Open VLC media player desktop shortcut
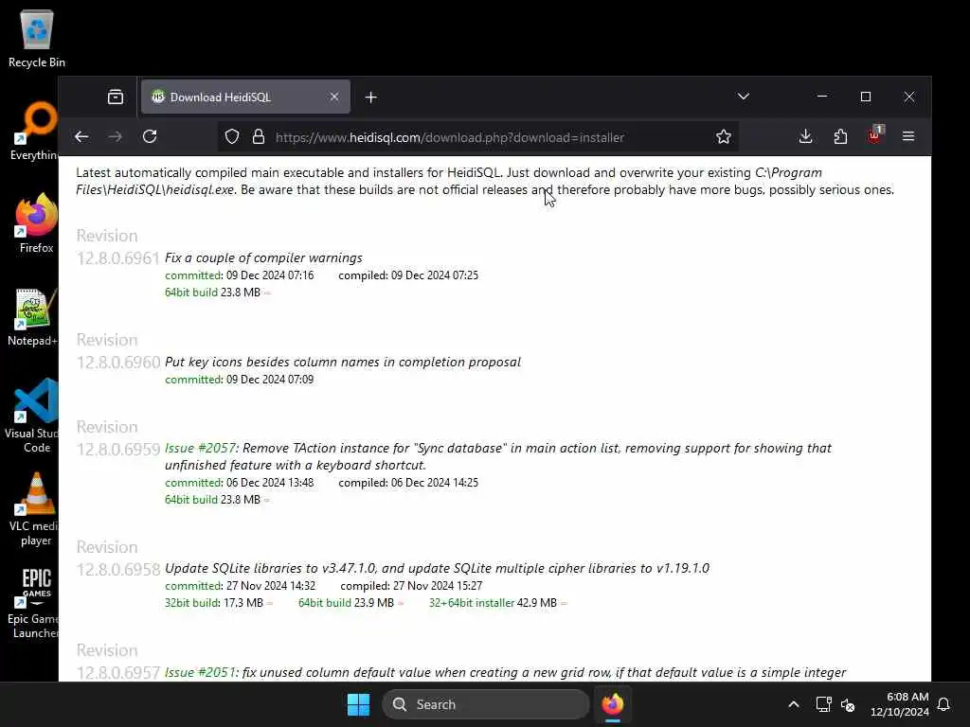This screenshot has width=970, height=727. [34, 508]
